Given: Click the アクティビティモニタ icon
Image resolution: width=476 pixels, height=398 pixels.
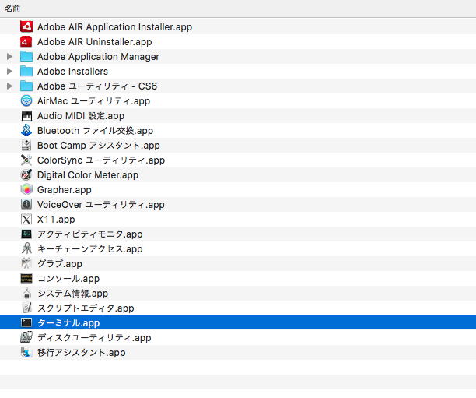Looking at the screenshot, I should [x=26, y=234].
